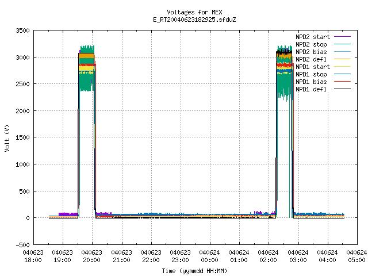Viewport: 368px width, 276px height.
Task: Click the 1000 y-axis tick label
Action: [23, 164]
